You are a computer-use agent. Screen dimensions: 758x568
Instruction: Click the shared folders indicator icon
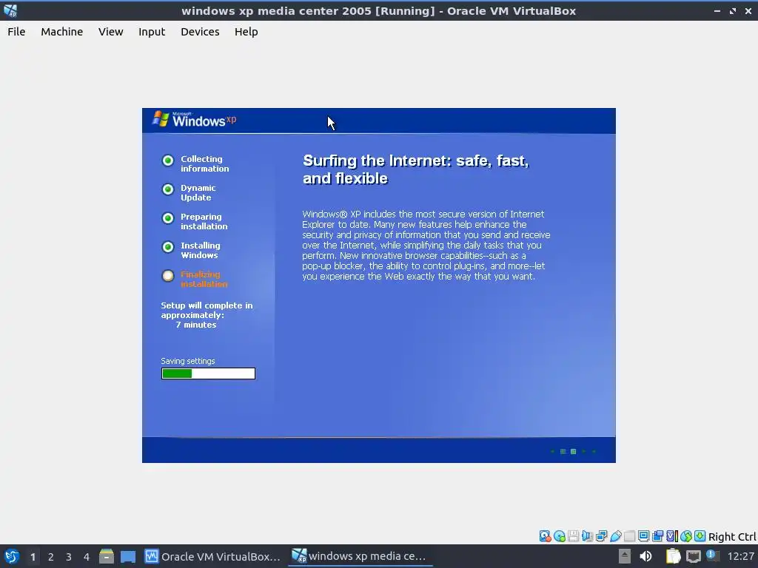pos(629,536)
